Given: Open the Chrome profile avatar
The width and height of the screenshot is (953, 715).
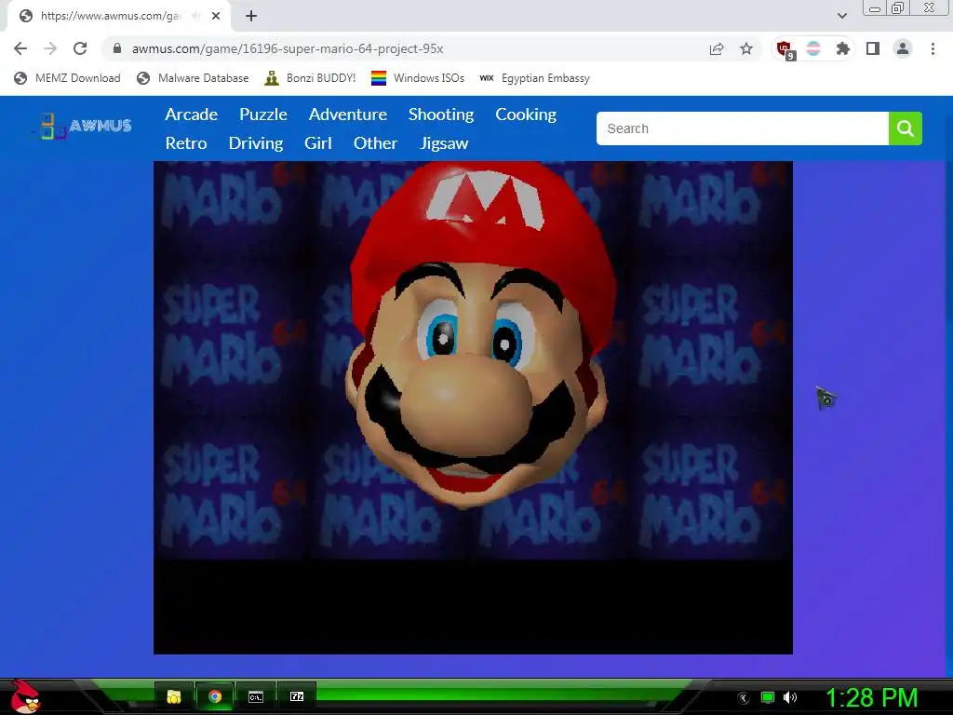Looking at the screenshot, I should click(903, 48).
